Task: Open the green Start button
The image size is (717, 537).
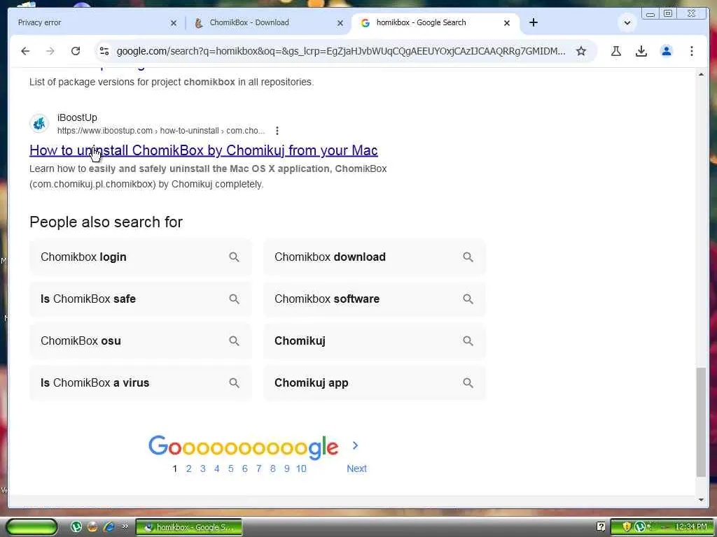Action: (x=32, y=527)
